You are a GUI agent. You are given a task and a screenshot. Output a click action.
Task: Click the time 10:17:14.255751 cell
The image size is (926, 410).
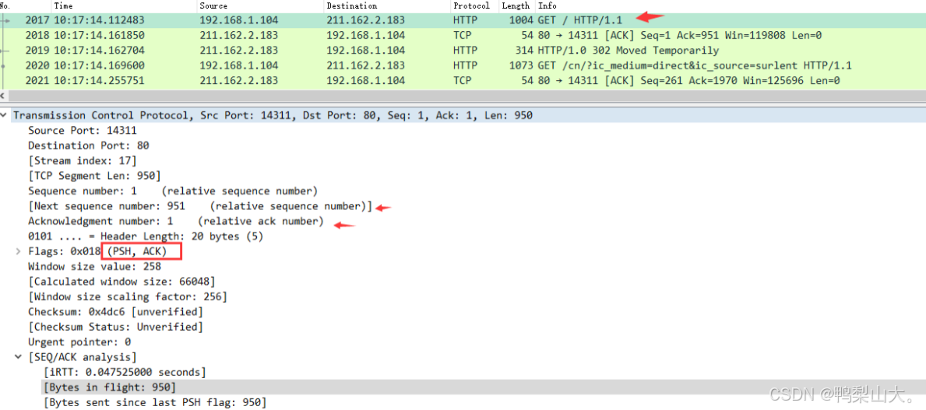coord(99,81)
